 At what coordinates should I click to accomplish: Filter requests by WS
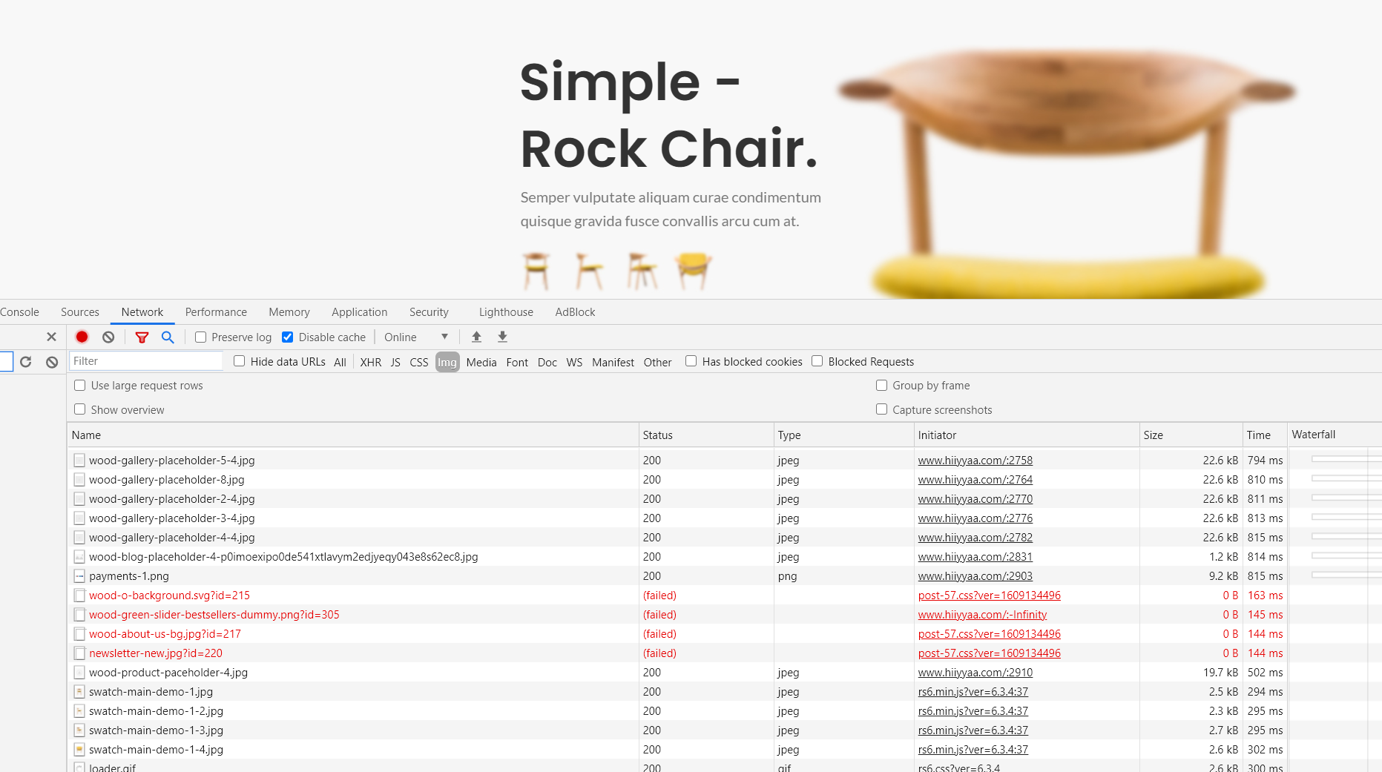pos(574,362)
